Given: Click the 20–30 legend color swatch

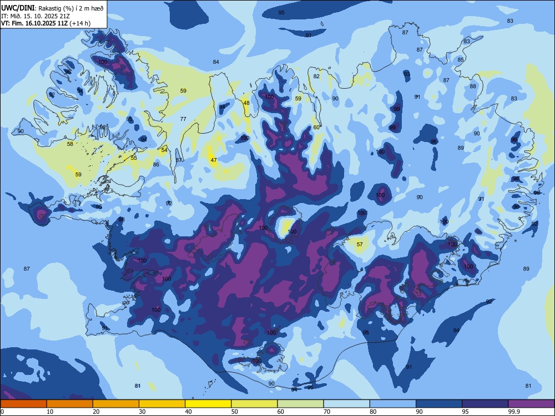Looking at the screenshot, I should tap(116, 404).
